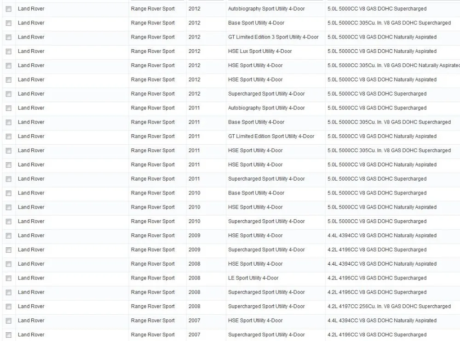
Task: Select the "HSE Lux Sport Utility 4-Door" cell
Action: click(260, 51)
